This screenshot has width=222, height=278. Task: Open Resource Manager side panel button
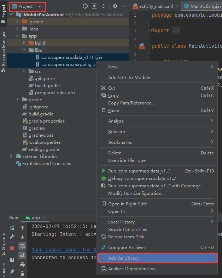pyautogui.click(x=4, y=50)
